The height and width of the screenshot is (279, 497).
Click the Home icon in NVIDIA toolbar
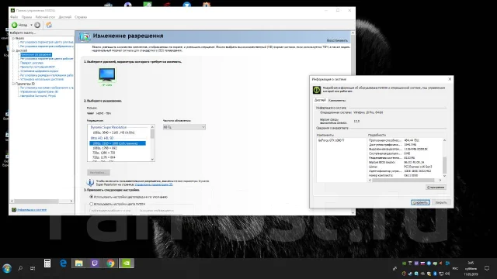coord(49,25)
